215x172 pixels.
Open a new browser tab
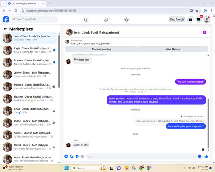pyautogui.click(x=49, y=3)
